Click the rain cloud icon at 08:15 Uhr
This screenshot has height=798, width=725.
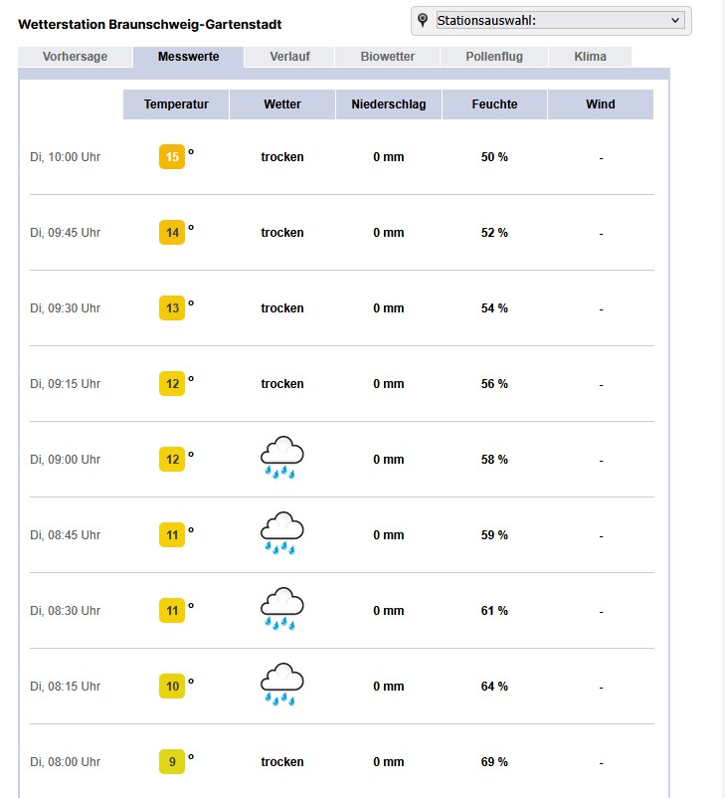pos(281,686)
